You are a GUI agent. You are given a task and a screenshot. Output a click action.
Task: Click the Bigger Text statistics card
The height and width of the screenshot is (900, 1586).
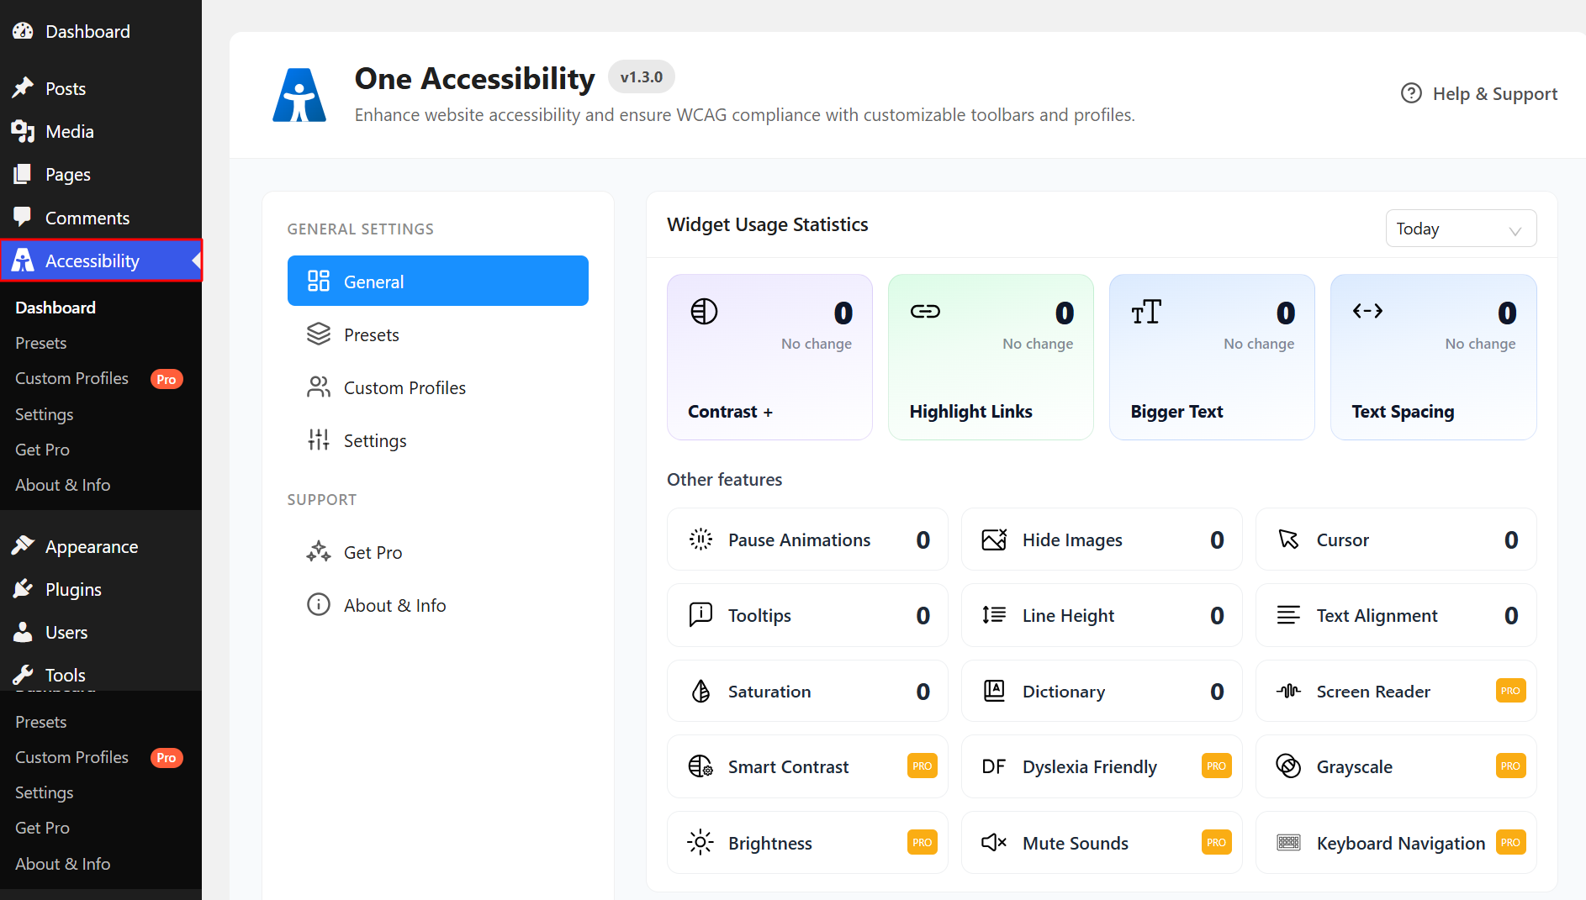point(1212,357)
